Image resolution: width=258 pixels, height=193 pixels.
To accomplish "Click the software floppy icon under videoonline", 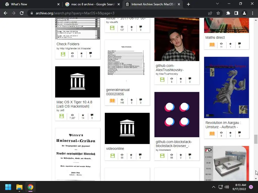I will (x=113, y=156).
